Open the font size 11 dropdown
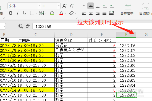 tap(59, 6)
